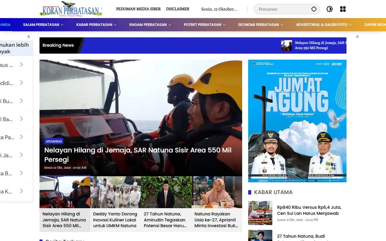The width and height of the screenshot is (386, 241).
Task: Expand Ekonomi Perbatasan menu
Action: 261,25
